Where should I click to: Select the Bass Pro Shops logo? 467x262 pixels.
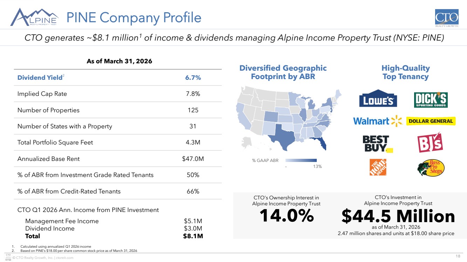pyautogui.click(x=431, y=168)
